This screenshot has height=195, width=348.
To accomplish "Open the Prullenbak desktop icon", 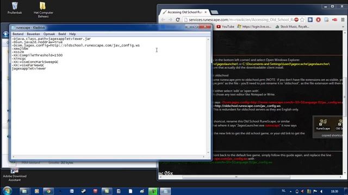I will point(15,8).
